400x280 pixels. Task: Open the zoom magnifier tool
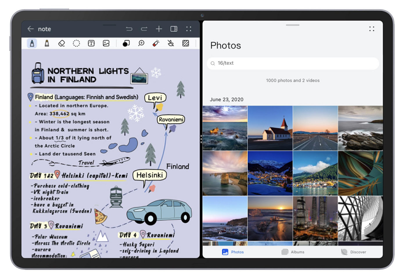click(141, 43)
